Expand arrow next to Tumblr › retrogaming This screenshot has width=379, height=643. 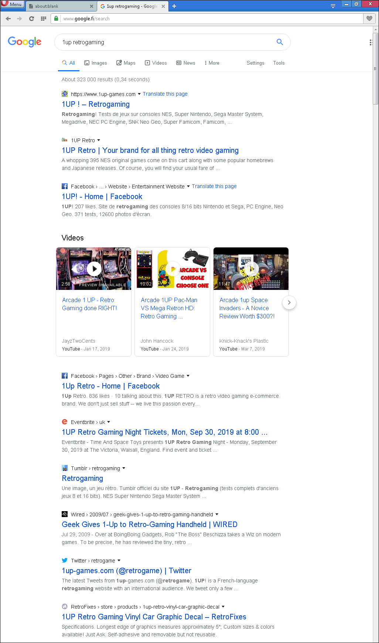[124, 468]
